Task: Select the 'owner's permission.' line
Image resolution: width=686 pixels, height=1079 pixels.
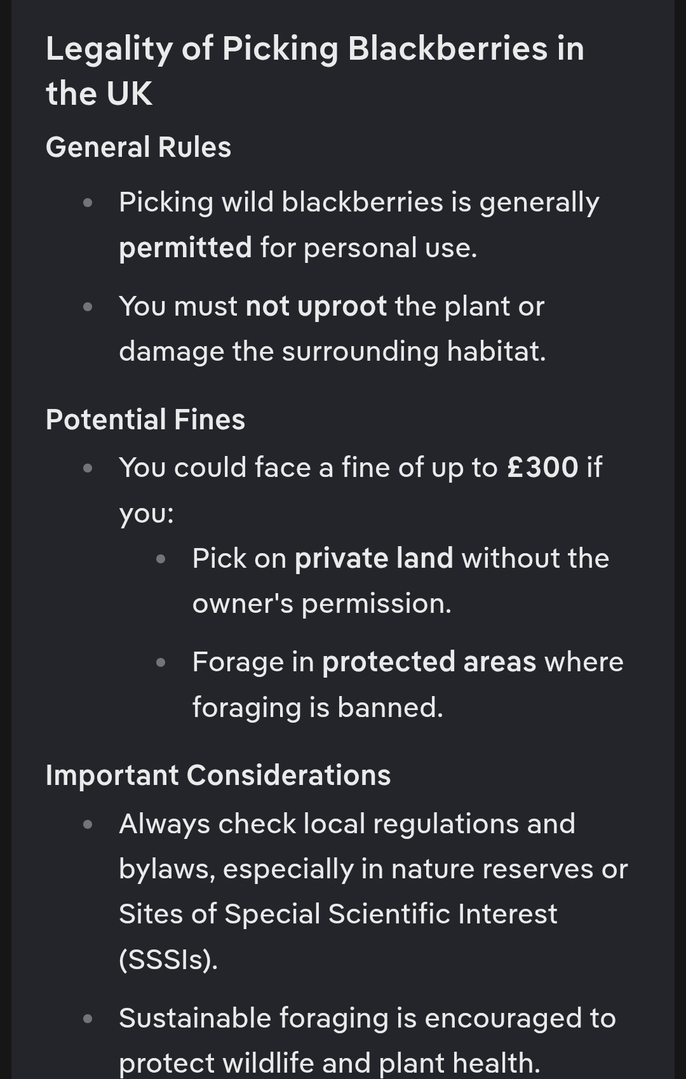Action: point(322,604)
